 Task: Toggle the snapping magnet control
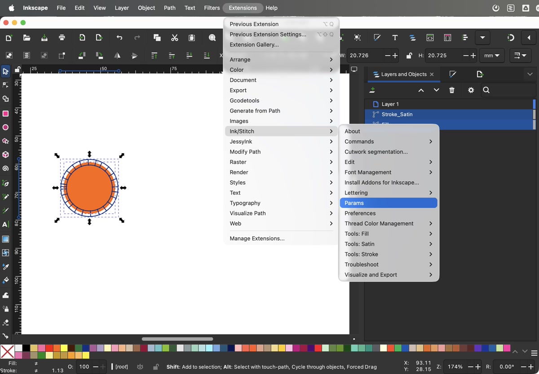click(x=511, y=38)
